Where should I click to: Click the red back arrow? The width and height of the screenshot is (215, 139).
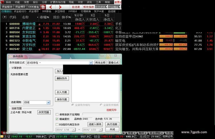point(50,7)
